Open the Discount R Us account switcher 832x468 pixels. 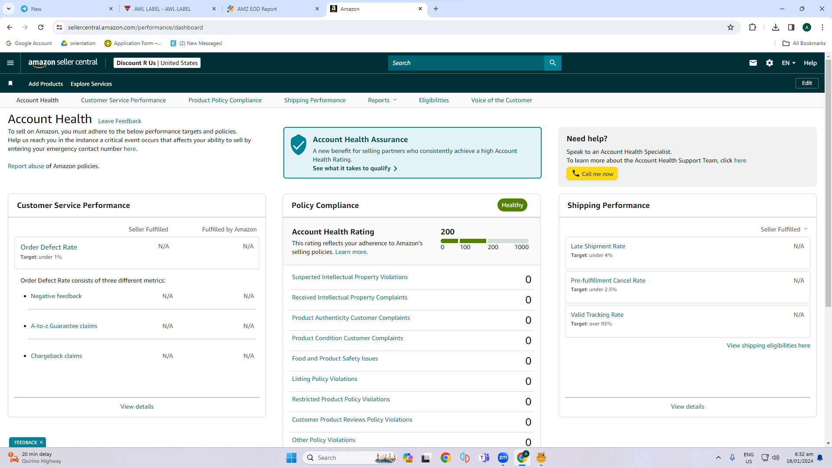pyautogui.click(x=157, y=63)
